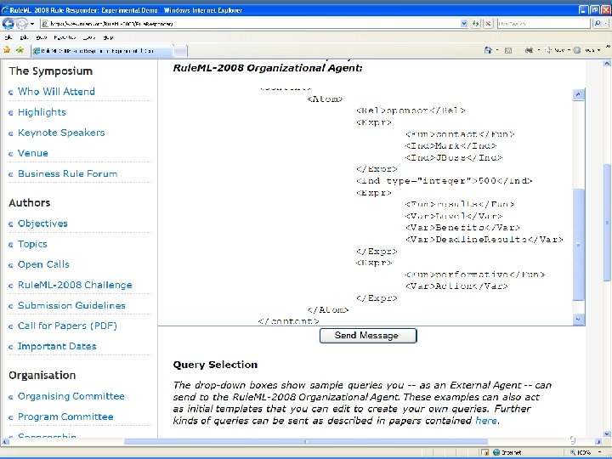This screenshot has height=459, width=612.
Task: Open the Page menu in command bar
Action: 557,50
